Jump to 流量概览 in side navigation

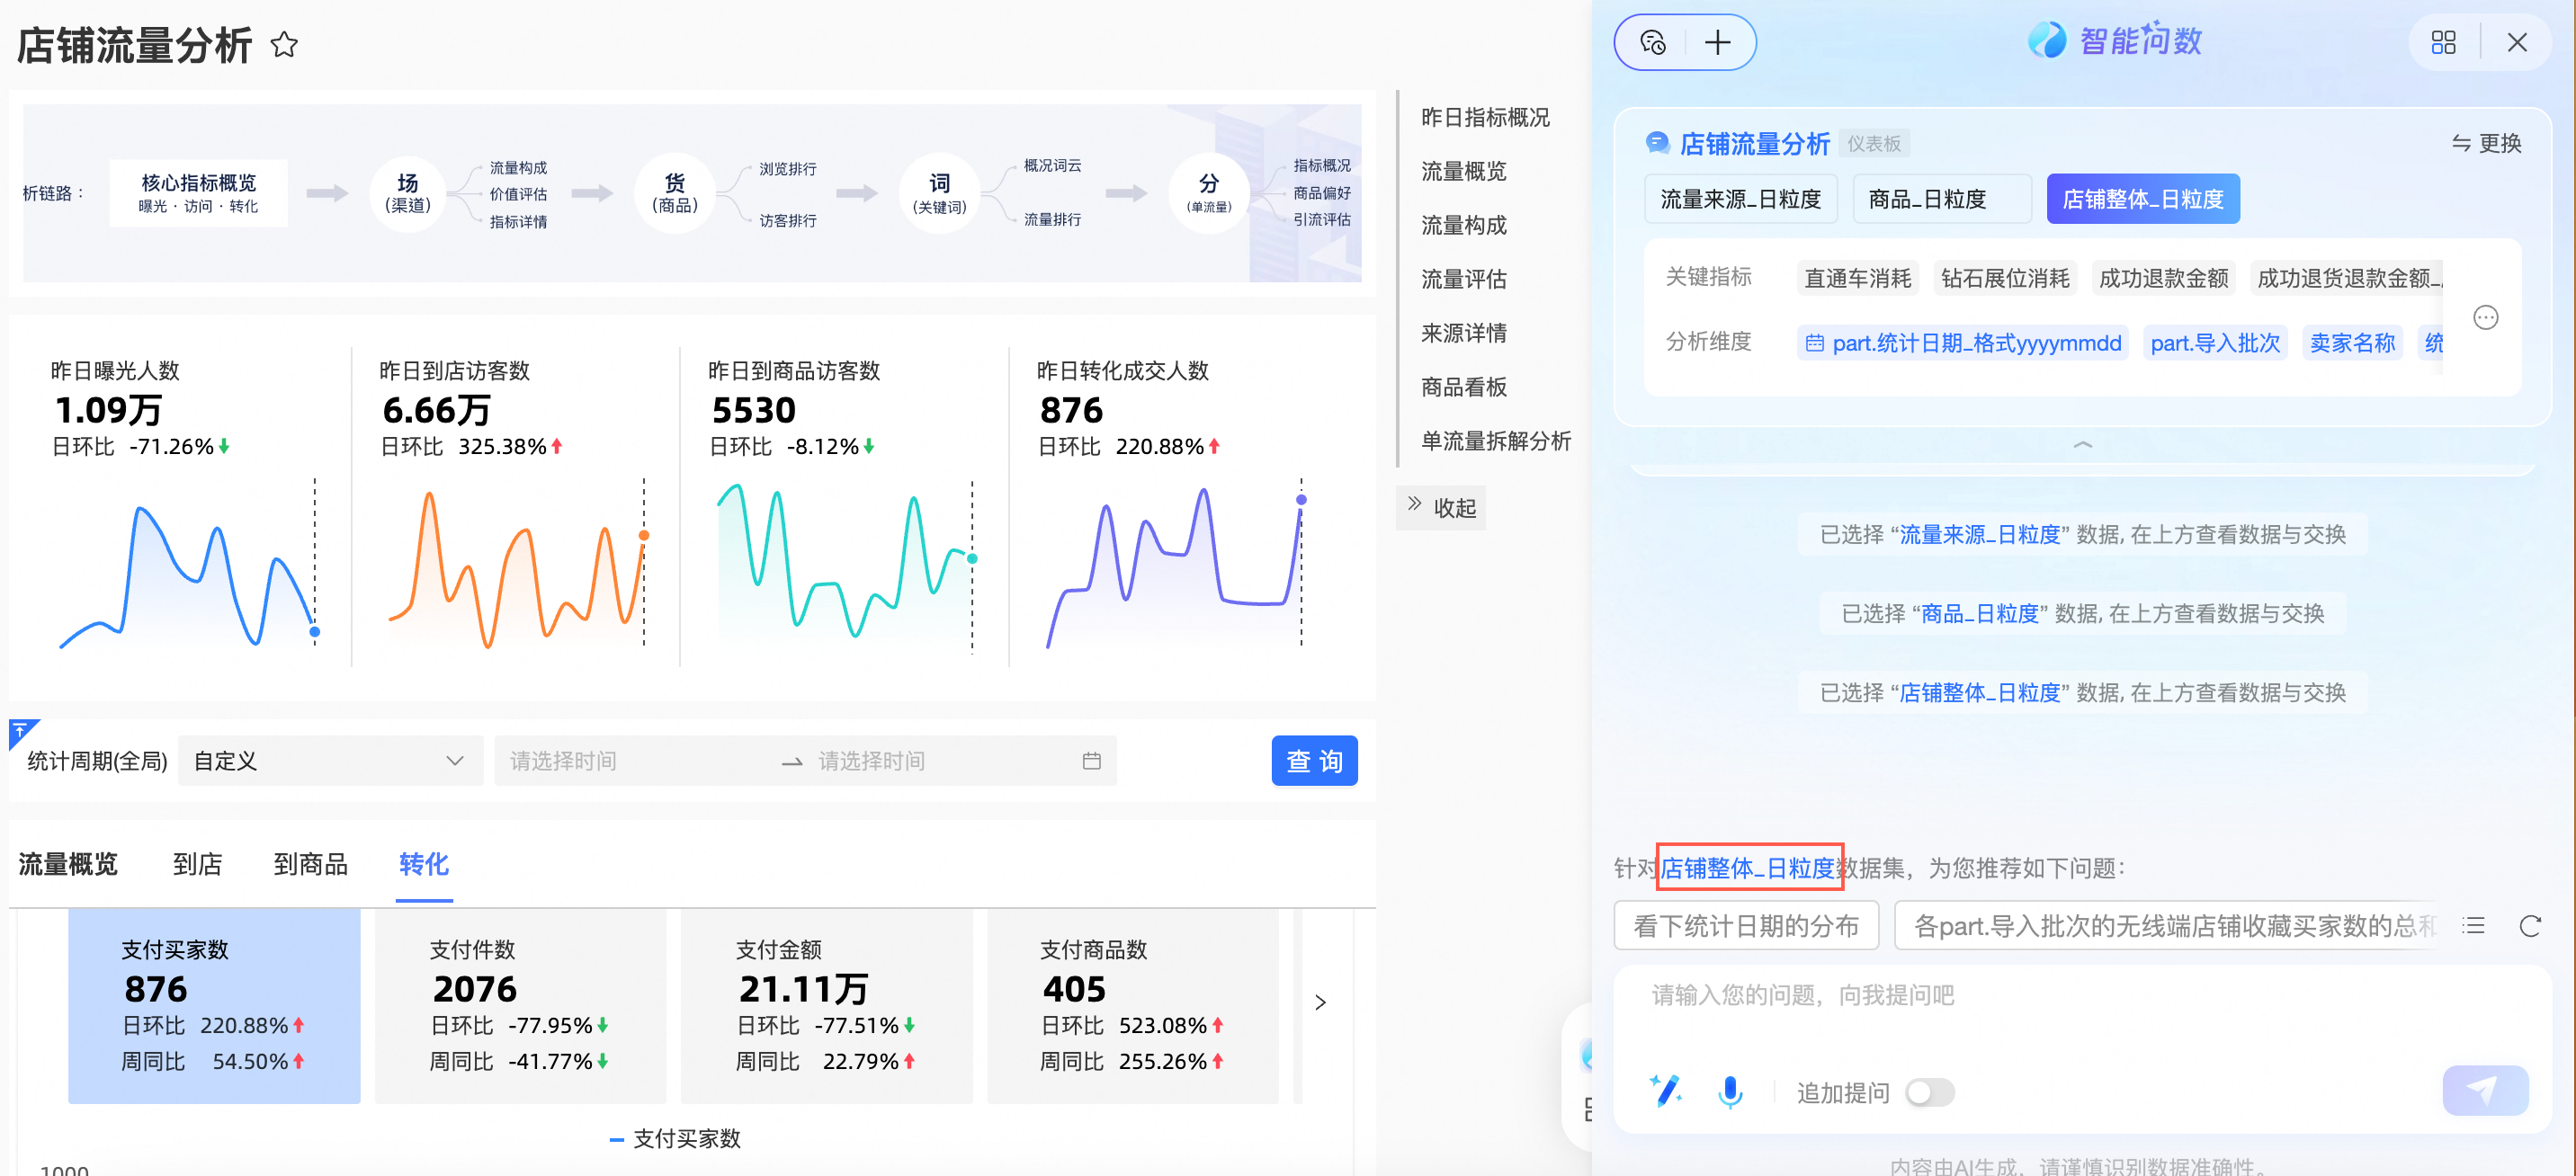click(x=1463, y=171)
